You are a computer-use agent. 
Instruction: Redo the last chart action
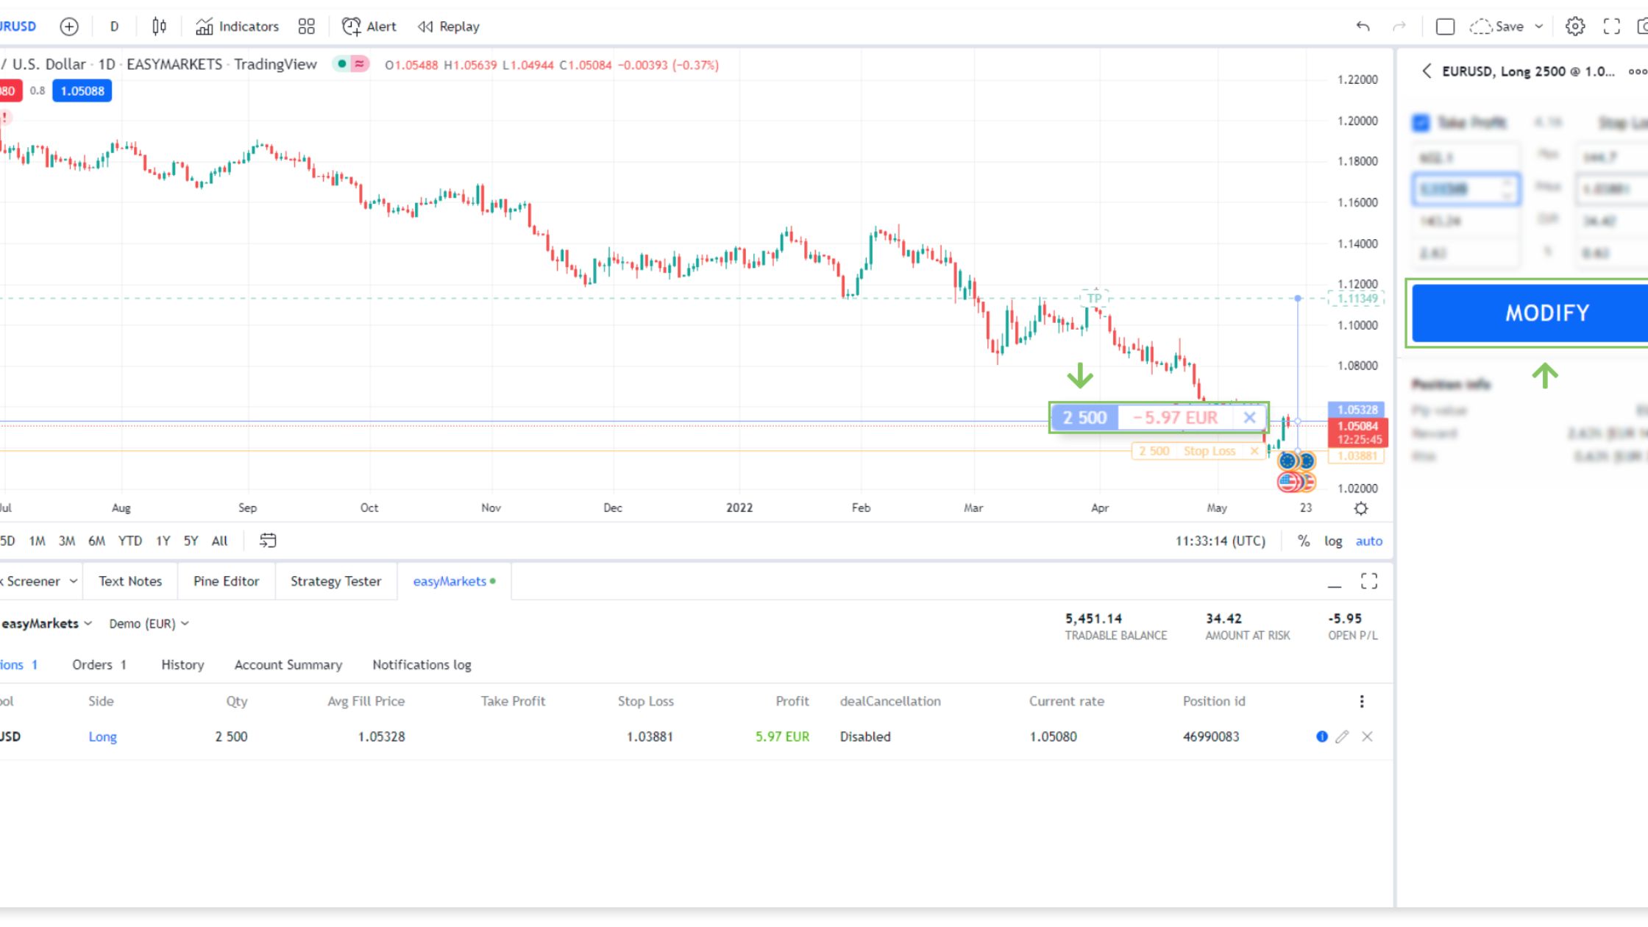(x=1399, y=26)
